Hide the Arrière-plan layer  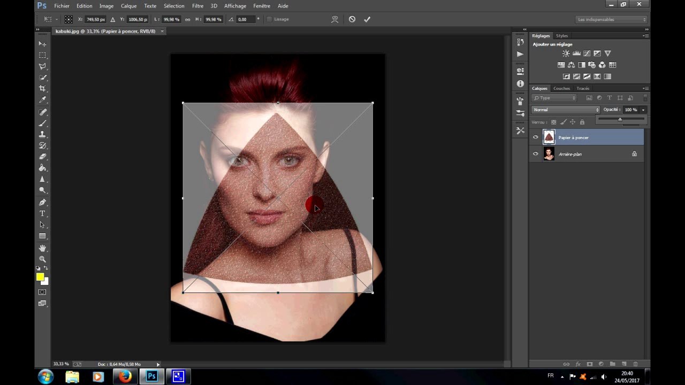(x=535, y=154)
